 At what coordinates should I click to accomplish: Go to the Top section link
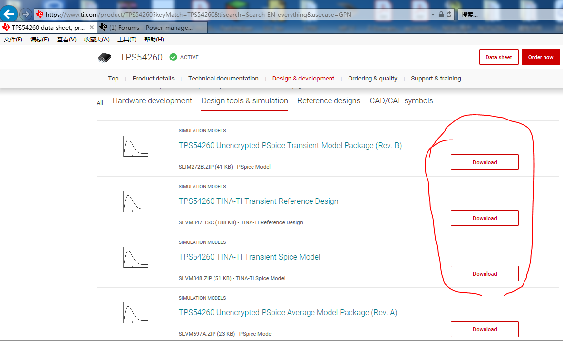tap(113, 79)
